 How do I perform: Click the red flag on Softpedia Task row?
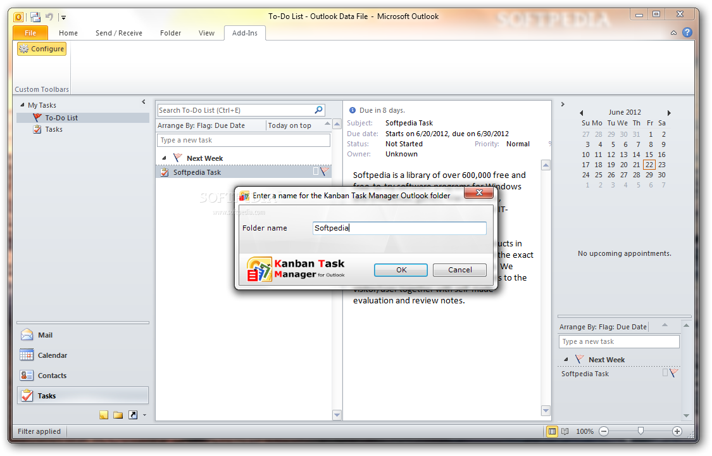pyautogui.click(x=324, y=171)
